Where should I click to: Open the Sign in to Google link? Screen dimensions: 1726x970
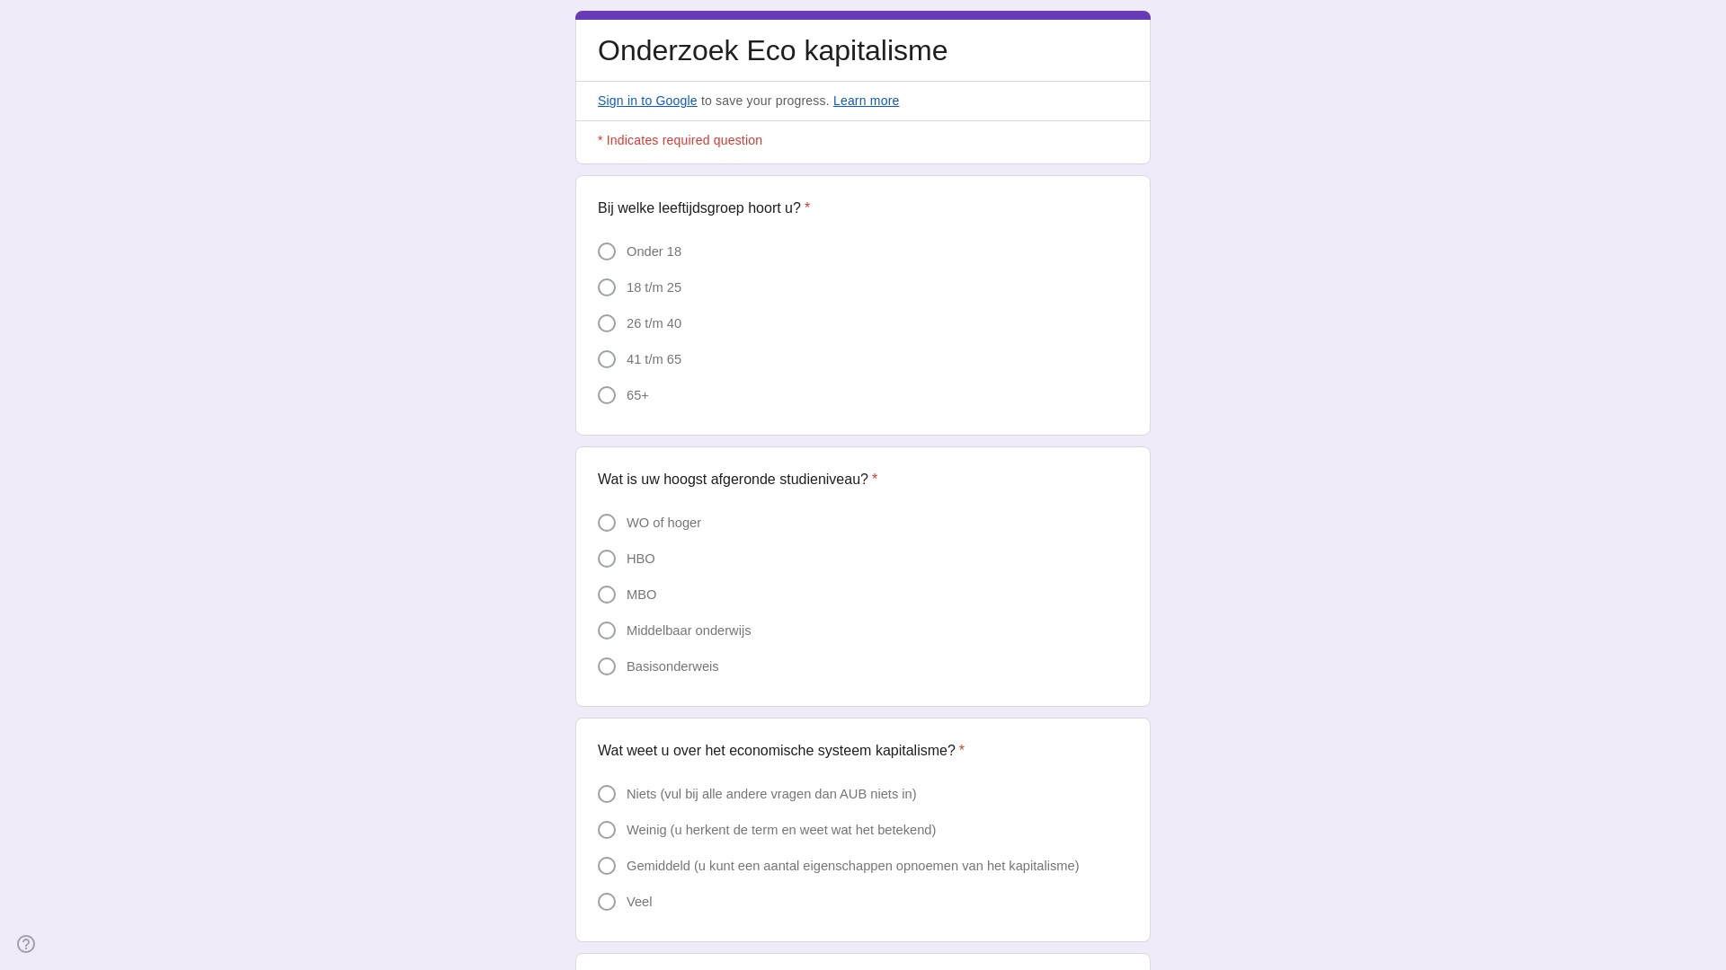coord(647,101)
